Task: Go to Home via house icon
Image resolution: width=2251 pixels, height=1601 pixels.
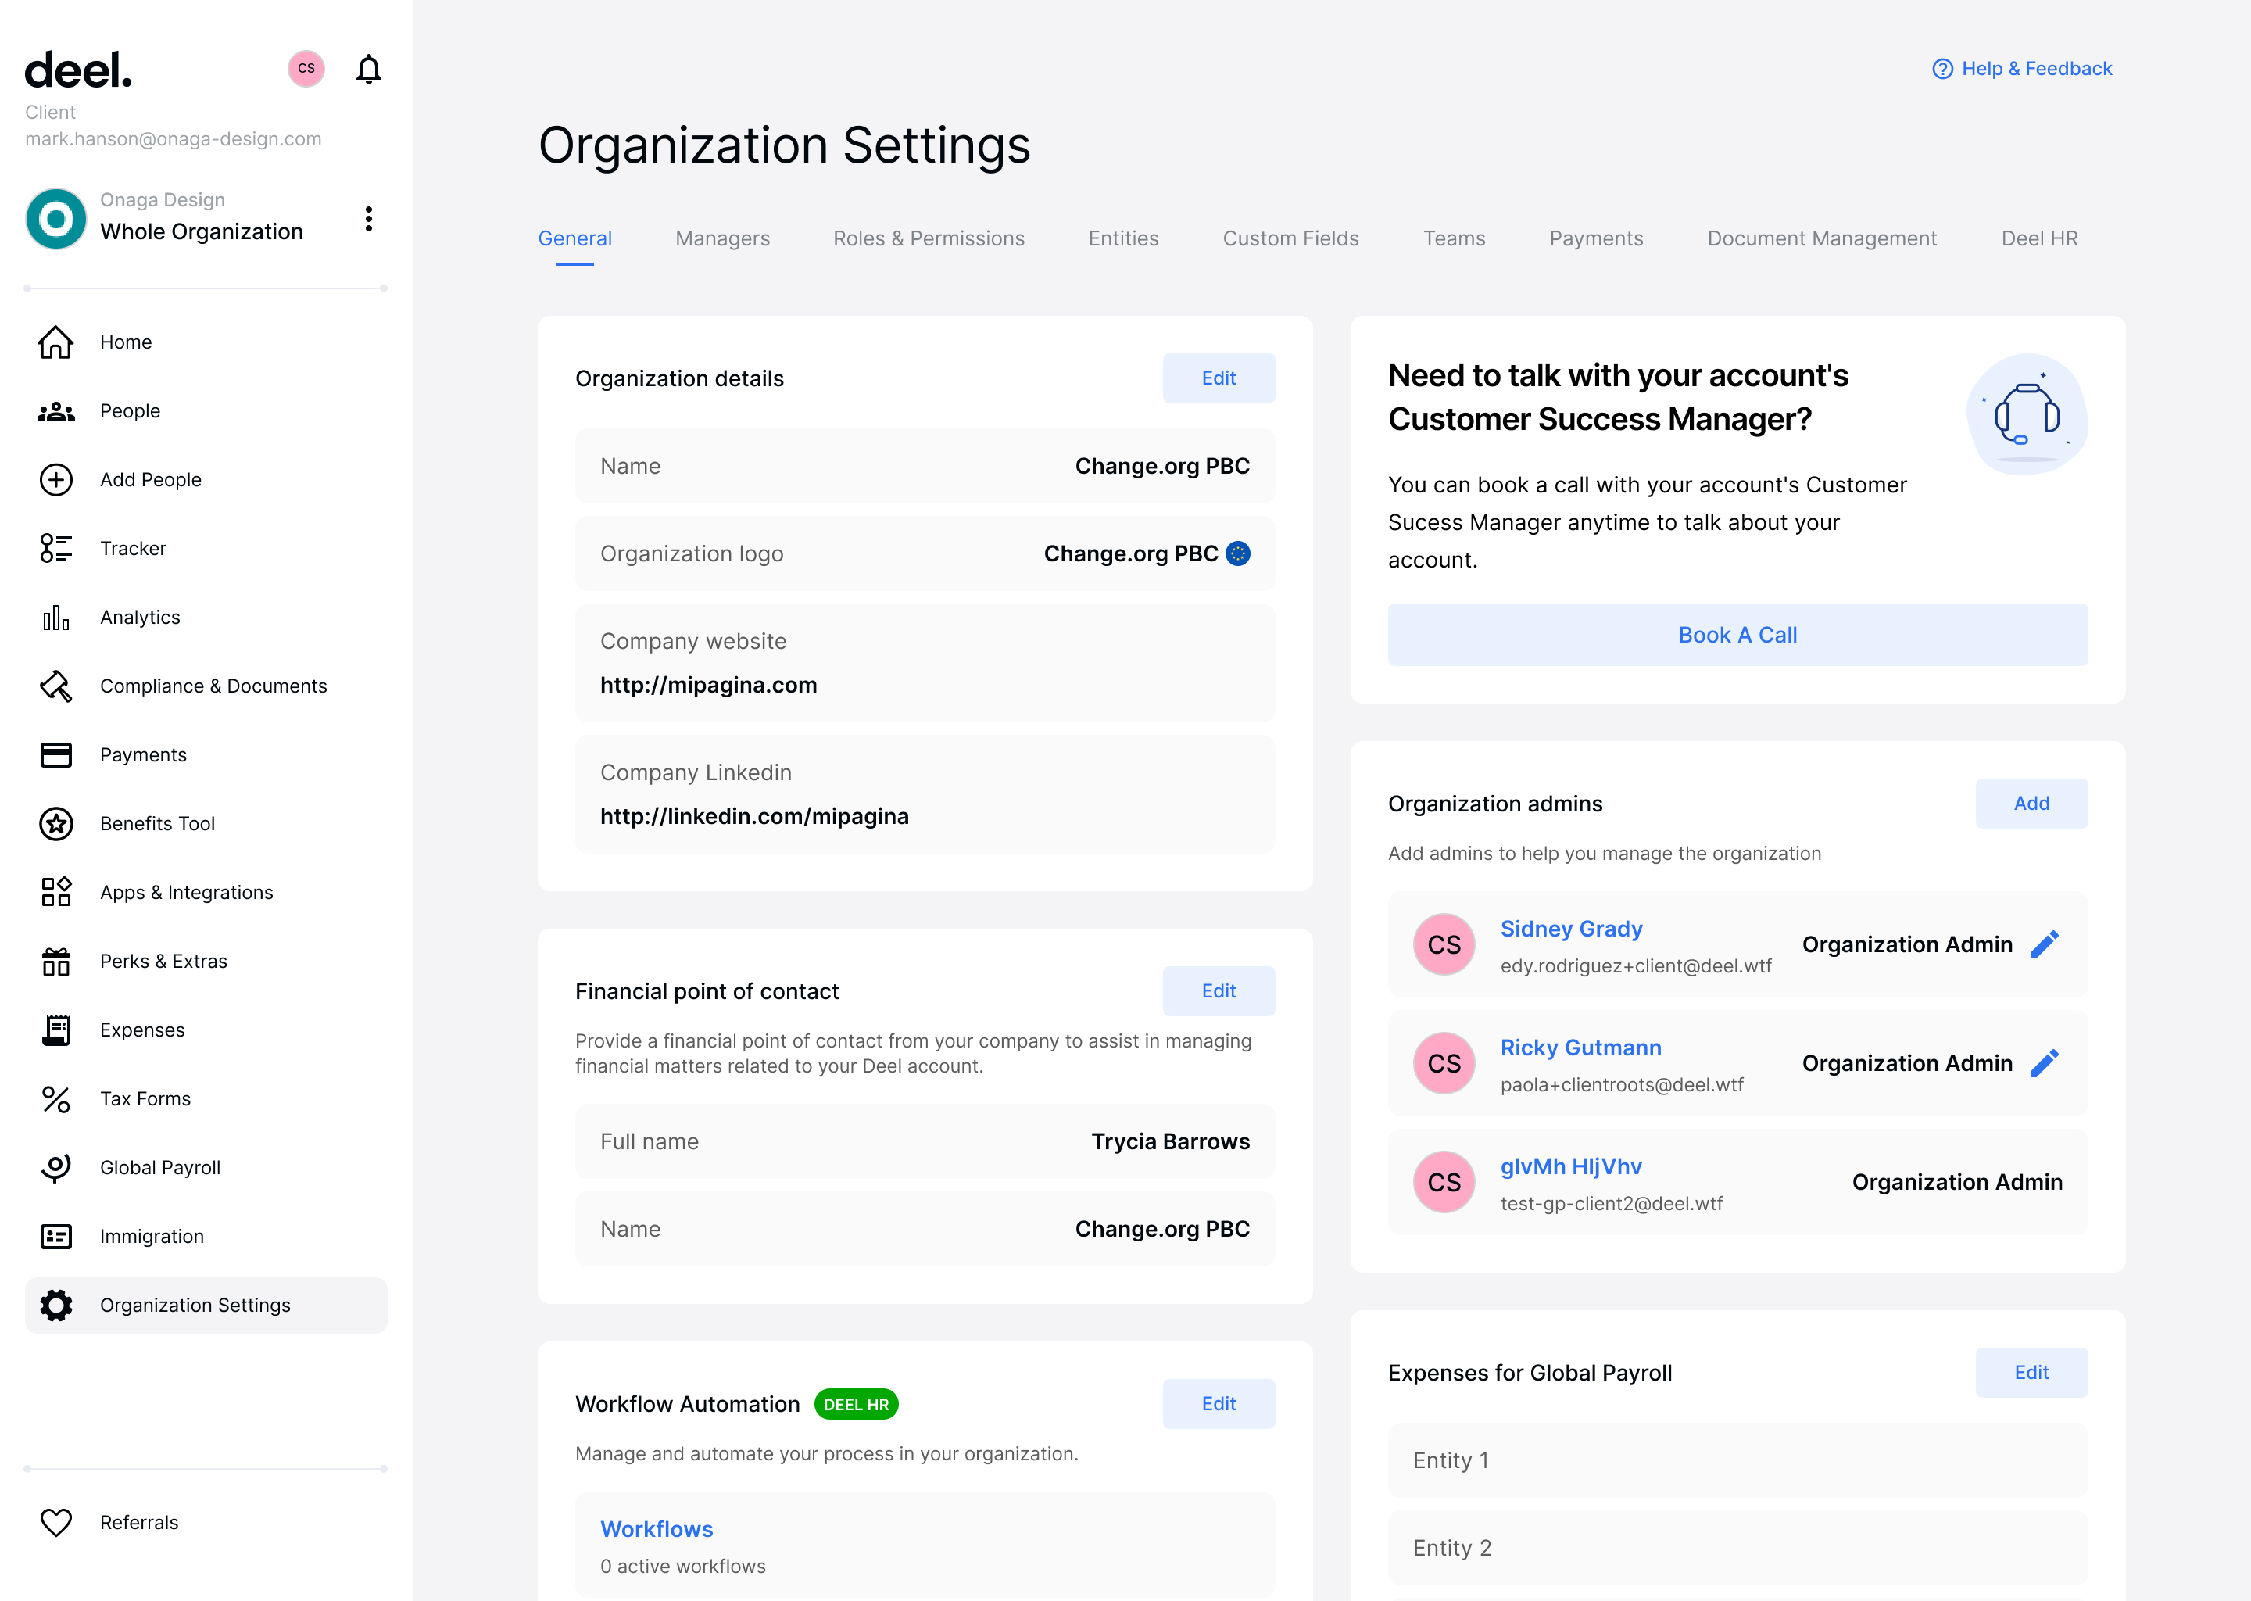Action: click(x=56, y=342)
